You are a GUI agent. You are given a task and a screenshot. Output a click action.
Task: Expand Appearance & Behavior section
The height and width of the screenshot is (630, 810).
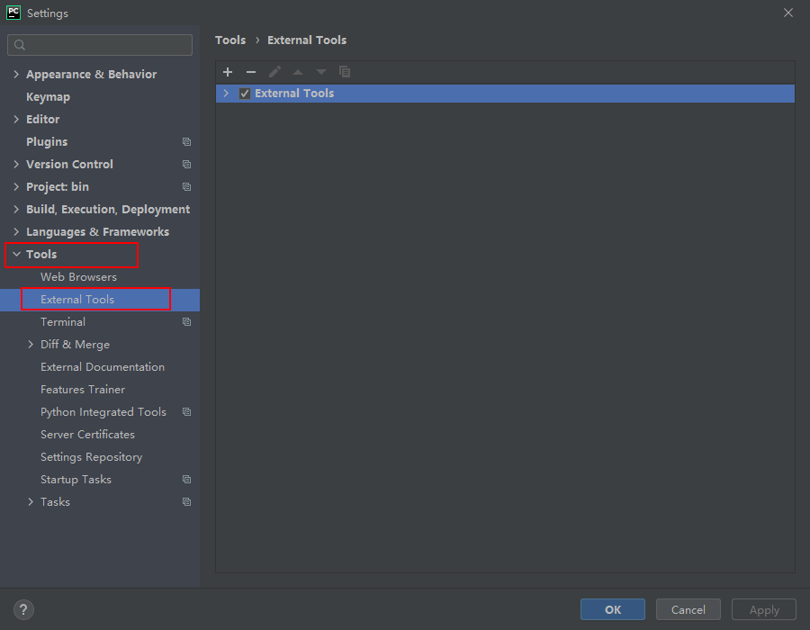click(x=16, y=75)
